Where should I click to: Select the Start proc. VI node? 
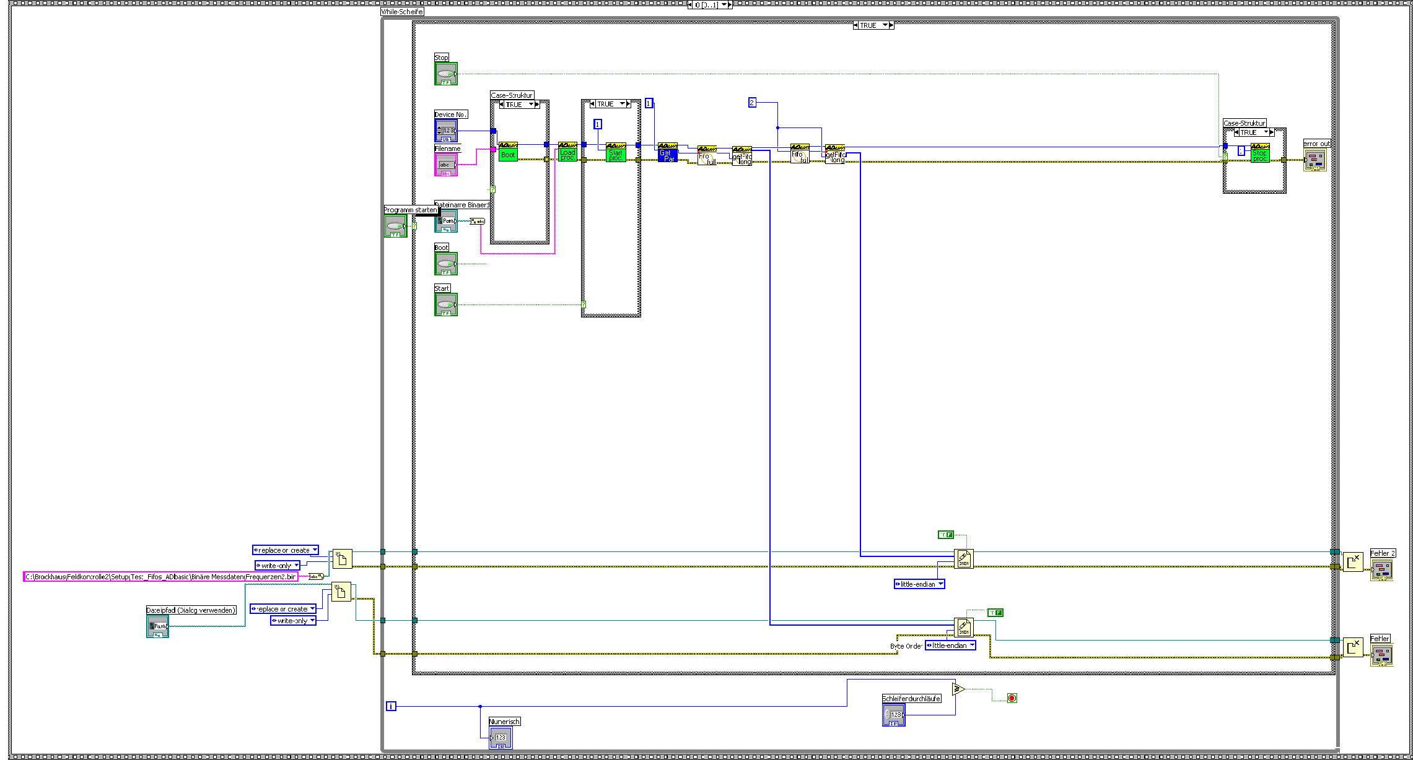tap(615, 152)
